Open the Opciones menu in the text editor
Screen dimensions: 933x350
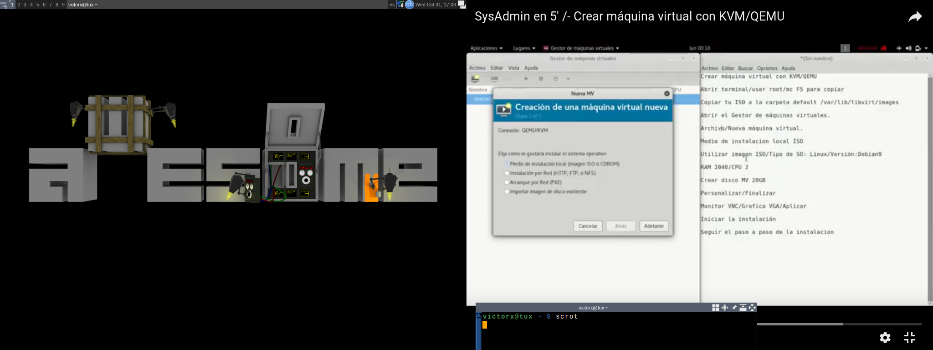767,68
